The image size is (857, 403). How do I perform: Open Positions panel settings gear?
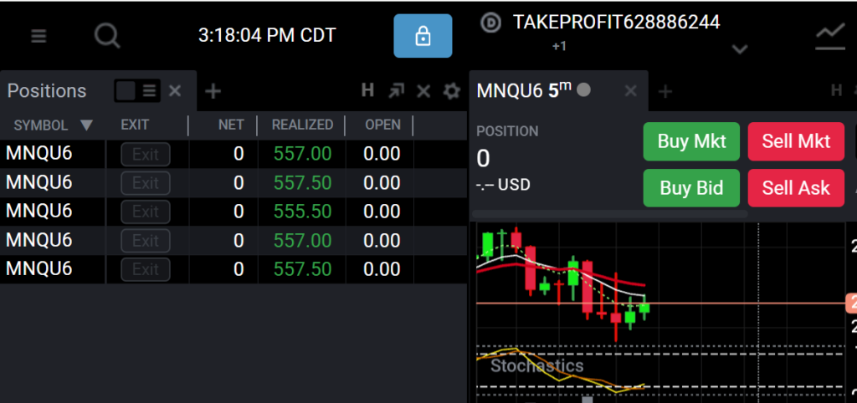click(451, 91)
